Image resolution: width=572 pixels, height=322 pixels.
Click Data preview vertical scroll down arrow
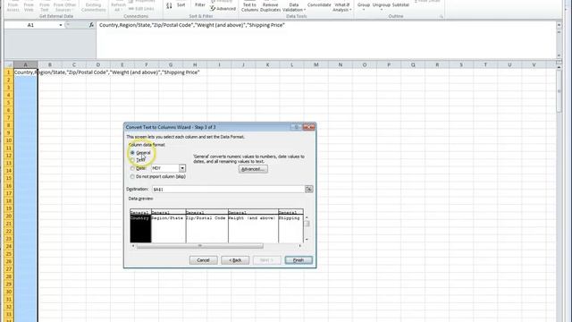[307, 240]
